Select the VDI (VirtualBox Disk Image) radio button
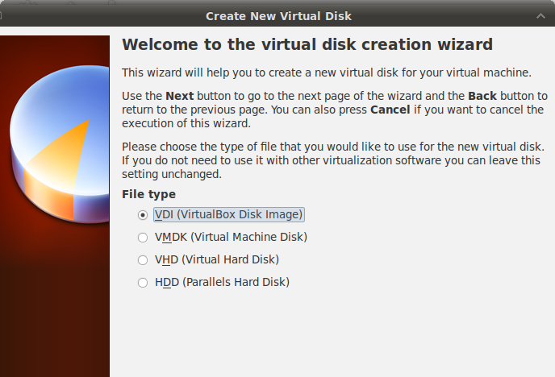Image resolution: width=555 pixels, height=377 pixels. (143, 215)
